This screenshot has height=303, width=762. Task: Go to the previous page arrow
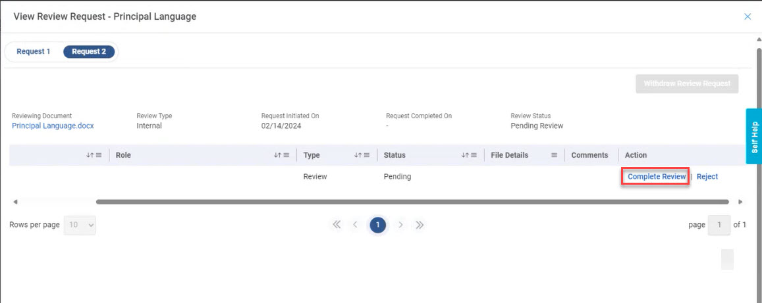click(x=356, y=225)
